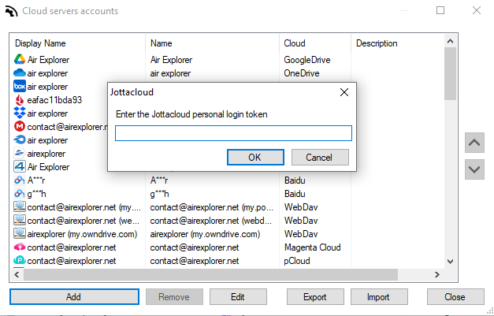Click the Google Drive icon beside Air Explorer
Viewport: 494px width, 316px height.
pos(20,59)
